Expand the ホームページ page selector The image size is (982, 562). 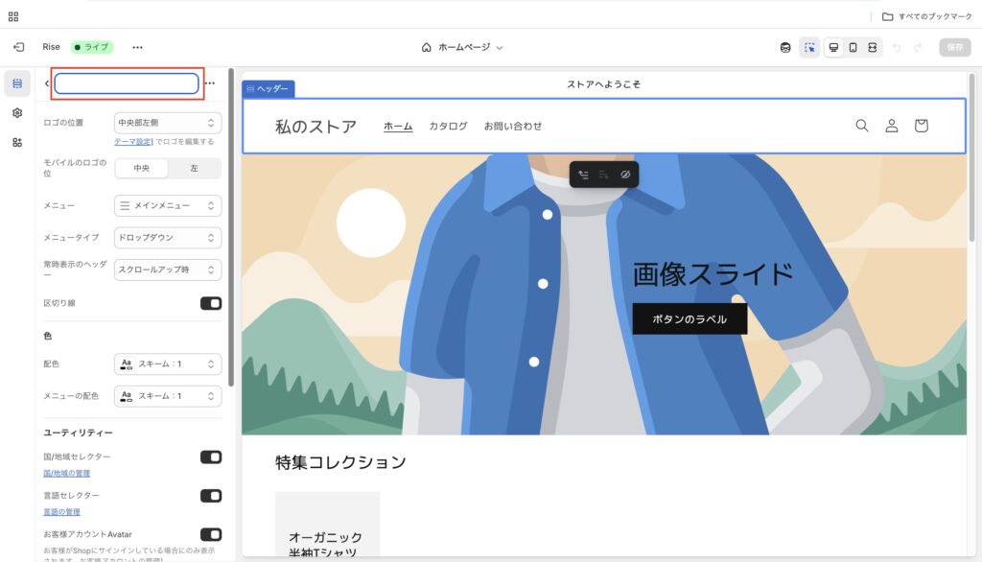coord(462,47)
